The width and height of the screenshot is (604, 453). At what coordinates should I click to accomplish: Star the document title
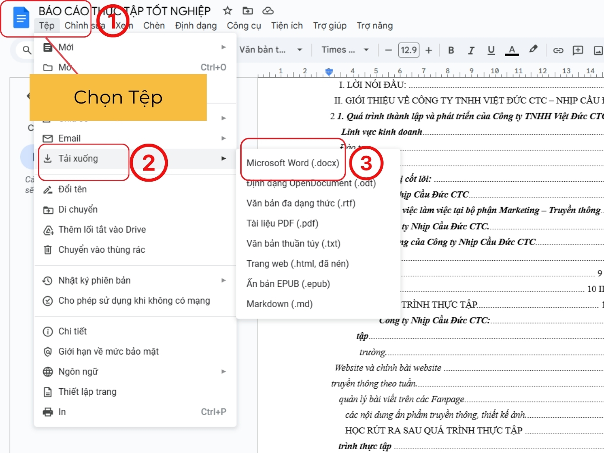coord(228,11)
